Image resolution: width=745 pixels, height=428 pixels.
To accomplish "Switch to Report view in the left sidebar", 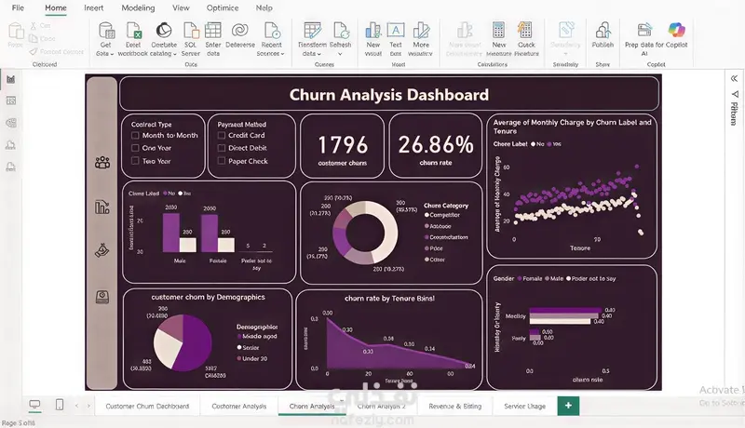I will coord(10,79).
